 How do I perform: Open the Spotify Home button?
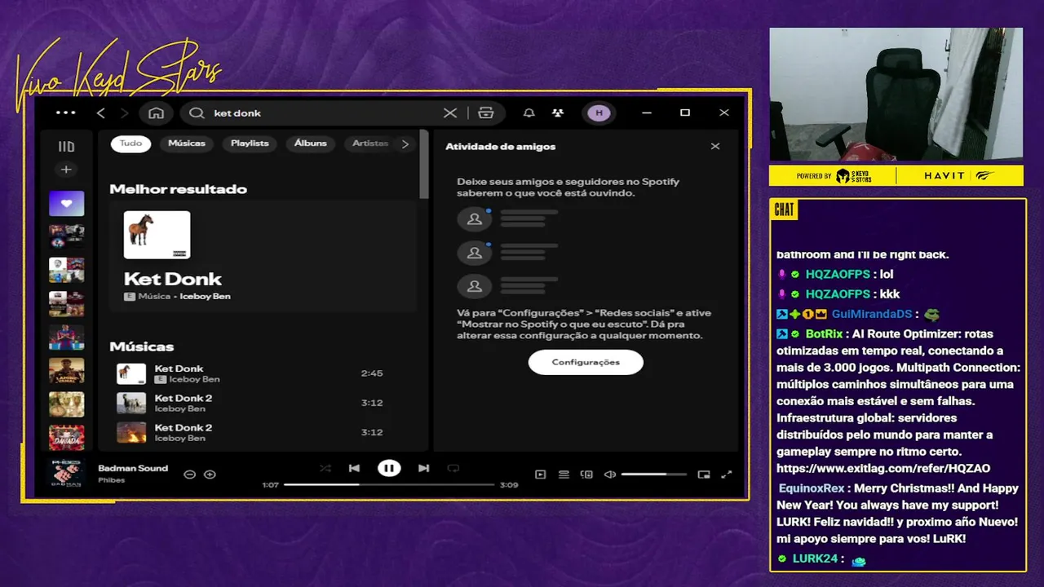pyautogui.click(x=157, y=113)
